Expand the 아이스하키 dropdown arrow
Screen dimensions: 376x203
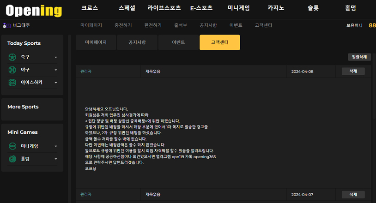point(56,83)
